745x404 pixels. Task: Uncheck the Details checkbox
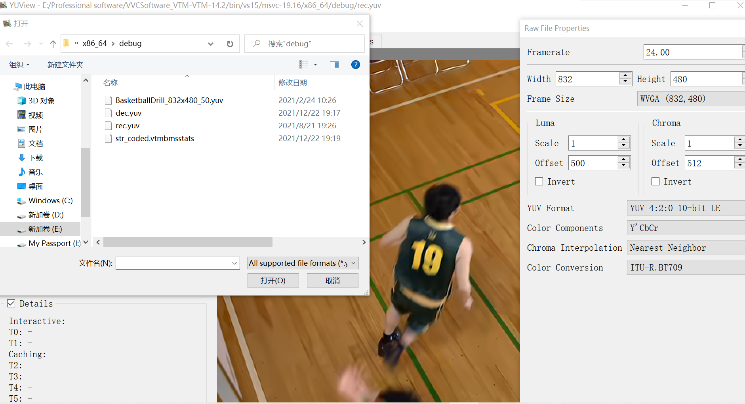pyautogui.click(x=11, y=303)
